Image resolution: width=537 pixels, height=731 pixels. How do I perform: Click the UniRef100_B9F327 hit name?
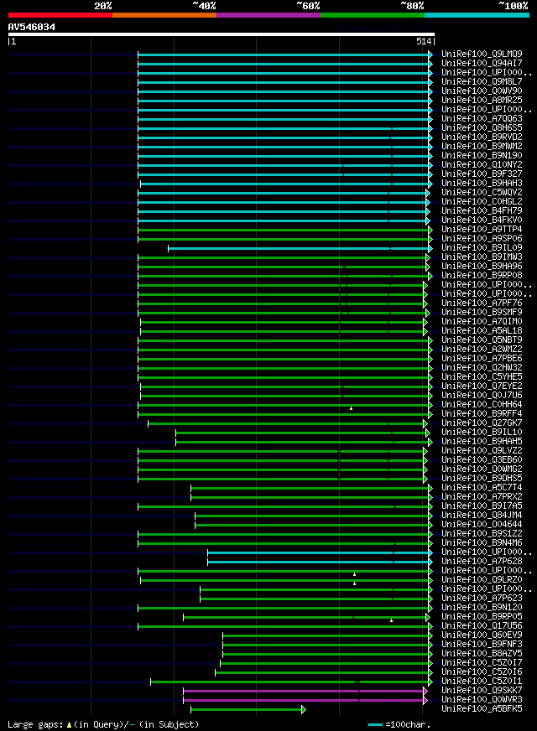point(482,174)
